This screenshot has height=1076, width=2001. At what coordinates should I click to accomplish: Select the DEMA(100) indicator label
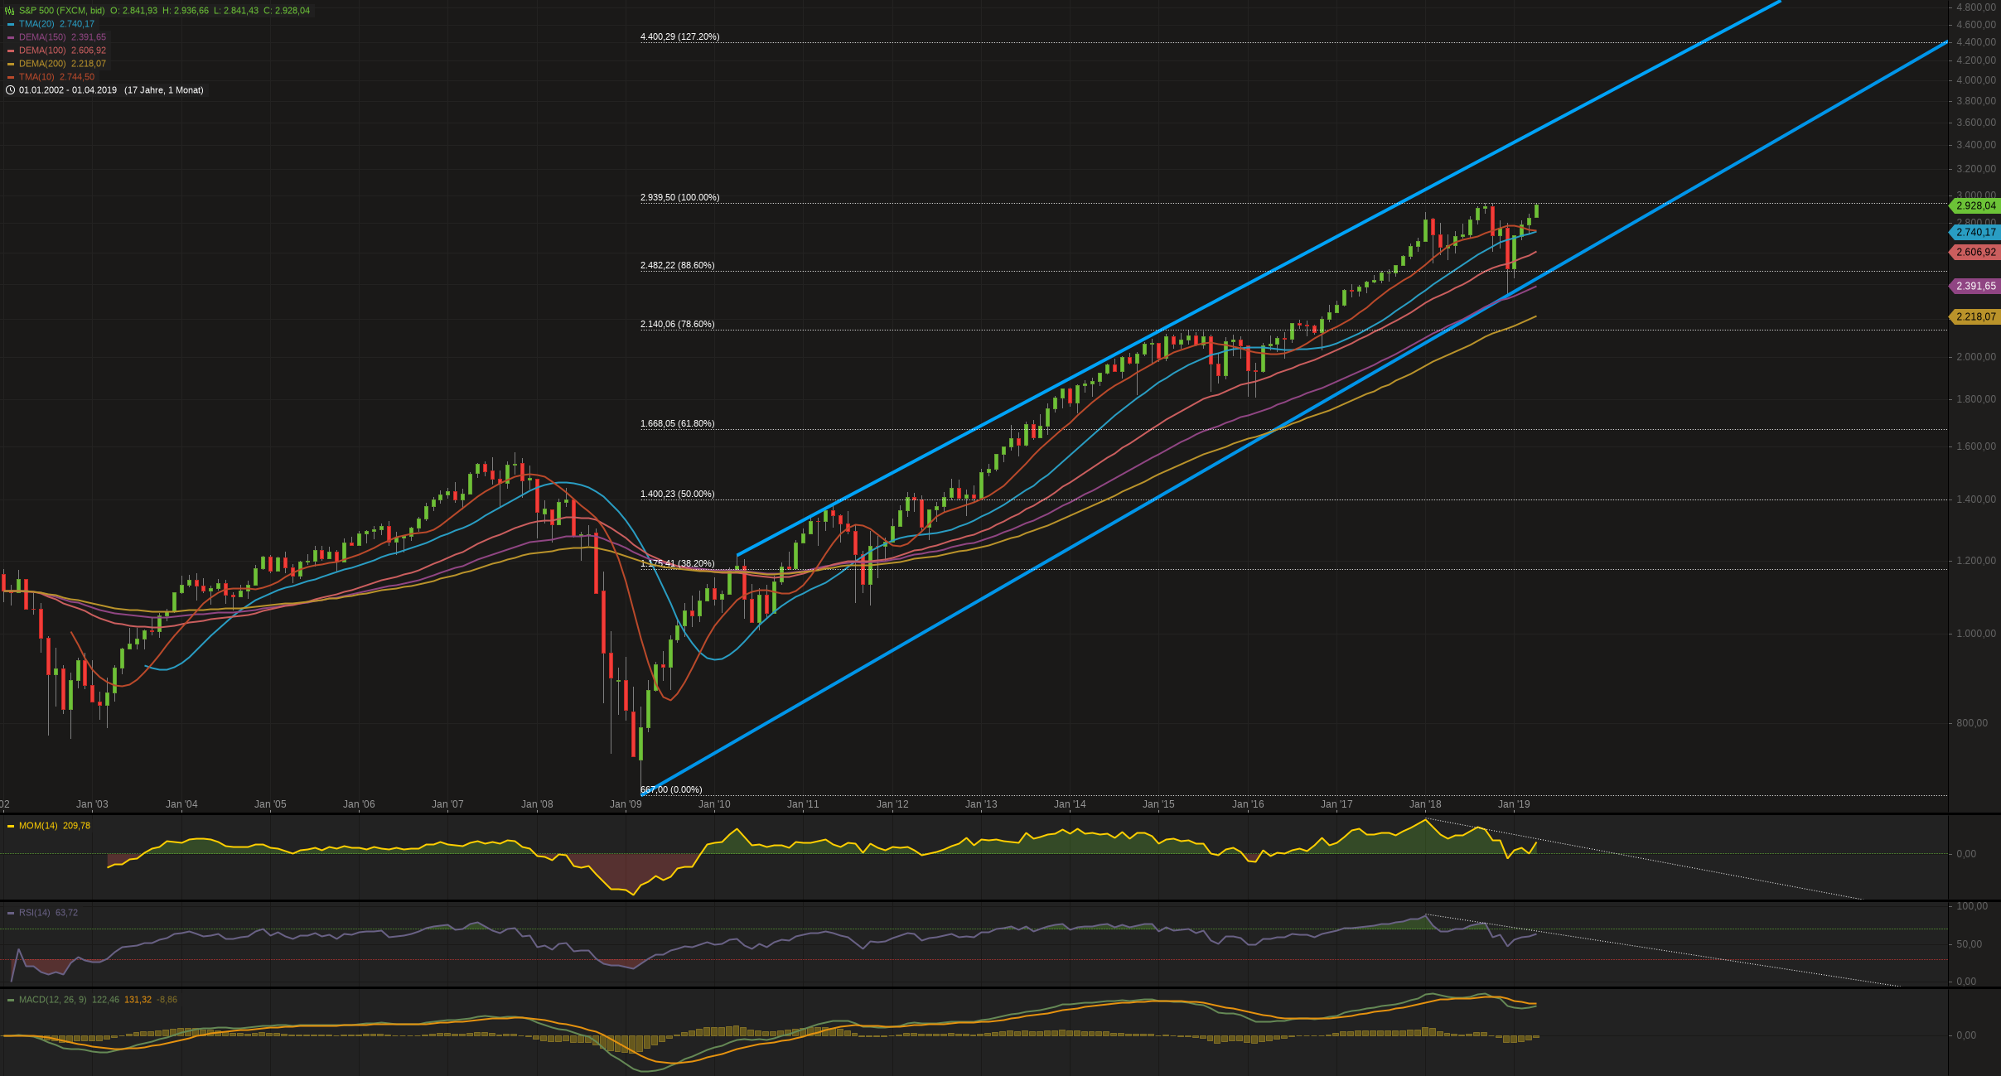[42, 51]
